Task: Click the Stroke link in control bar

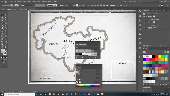Action: pos(23,5)
